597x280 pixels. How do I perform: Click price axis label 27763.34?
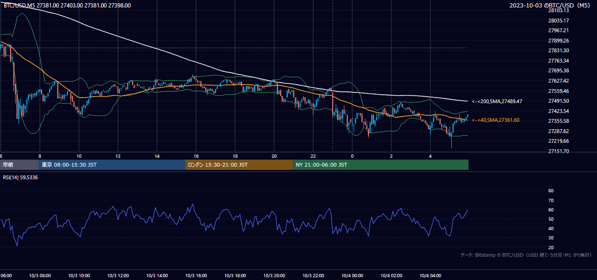pyautogui.click(x=558, y=61)
